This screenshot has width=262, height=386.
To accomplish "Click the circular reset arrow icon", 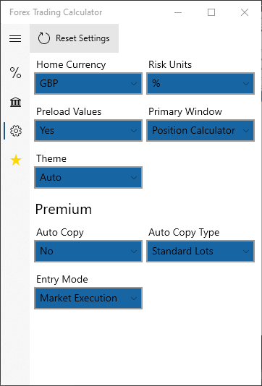I will click(x=44, y=38).
